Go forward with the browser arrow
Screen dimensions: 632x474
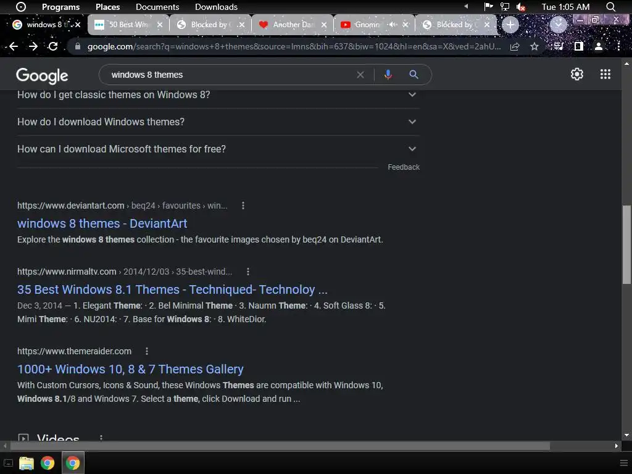(33, 46)
